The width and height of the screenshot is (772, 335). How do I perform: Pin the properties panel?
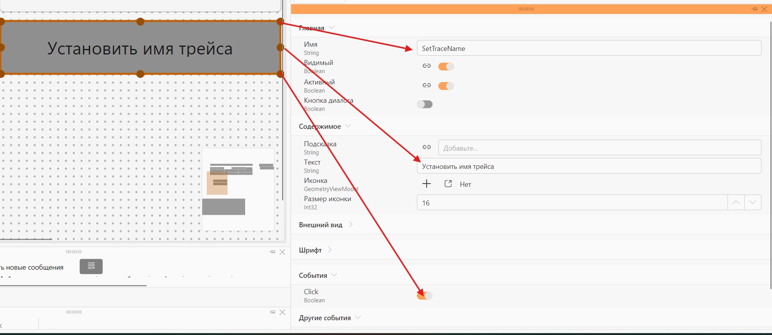tap(754, 9)
